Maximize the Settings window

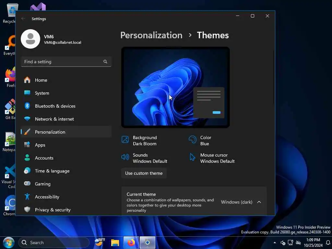tap(252, 16)
